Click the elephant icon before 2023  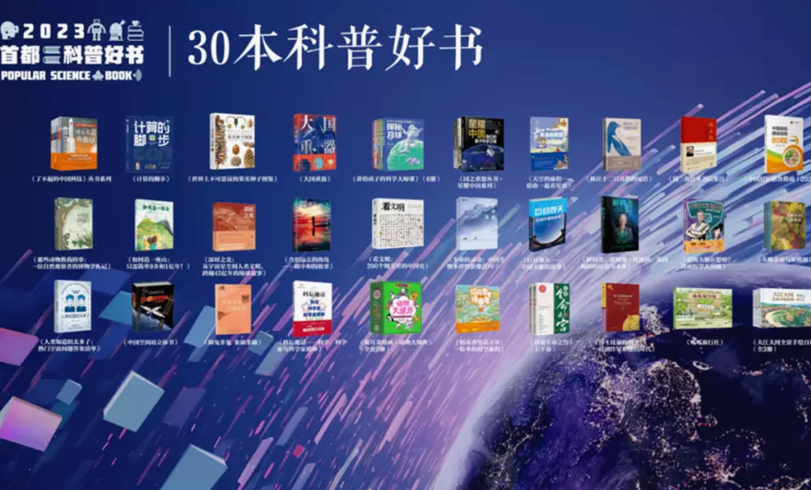tap(10, 30)
